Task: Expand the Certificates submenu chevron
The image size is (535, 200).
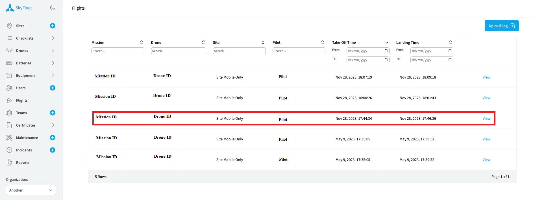Action: click(x=53, y=125)
